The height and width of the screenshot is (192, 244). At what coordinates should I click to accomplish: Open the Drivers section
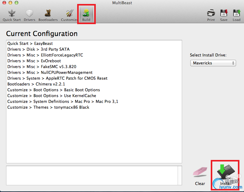click(x=29, y=16)
